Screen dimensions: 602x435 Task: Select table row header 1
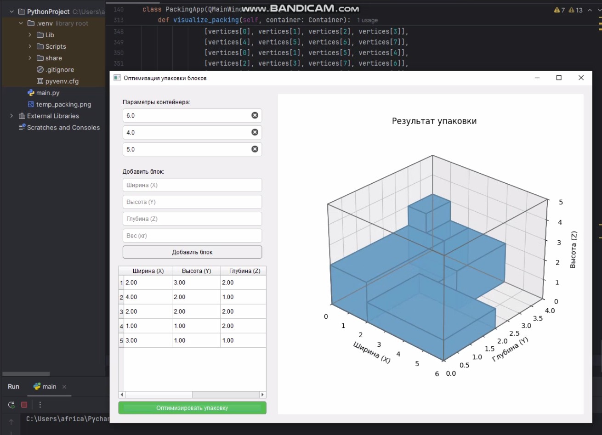(121, 283)
